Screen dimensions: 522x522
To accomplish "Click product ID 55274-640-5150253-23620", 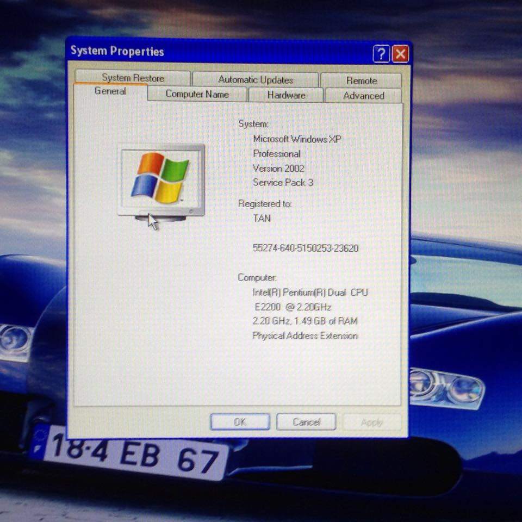I will (x=305, y=248).
